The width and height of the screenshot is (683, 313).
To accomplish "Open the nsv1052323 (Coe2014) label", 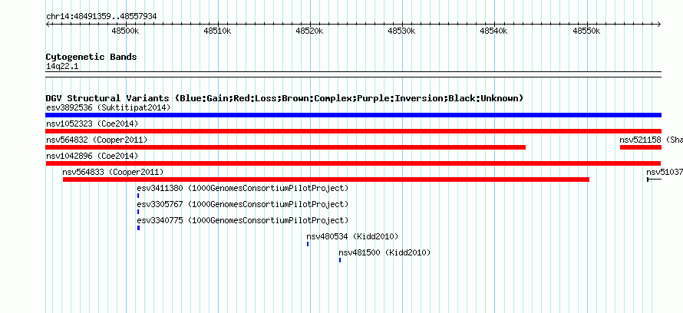I will (x=92, y=124).
